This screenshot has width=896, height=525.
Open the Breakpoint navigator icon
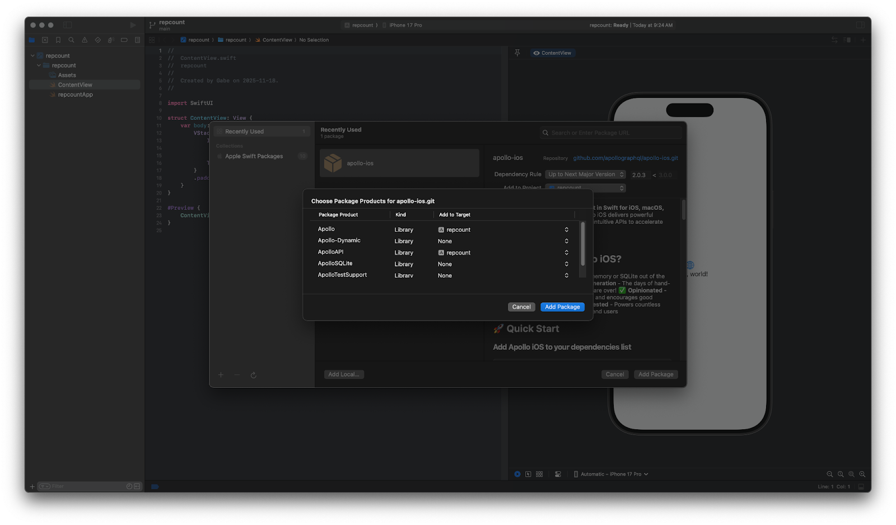124,40
